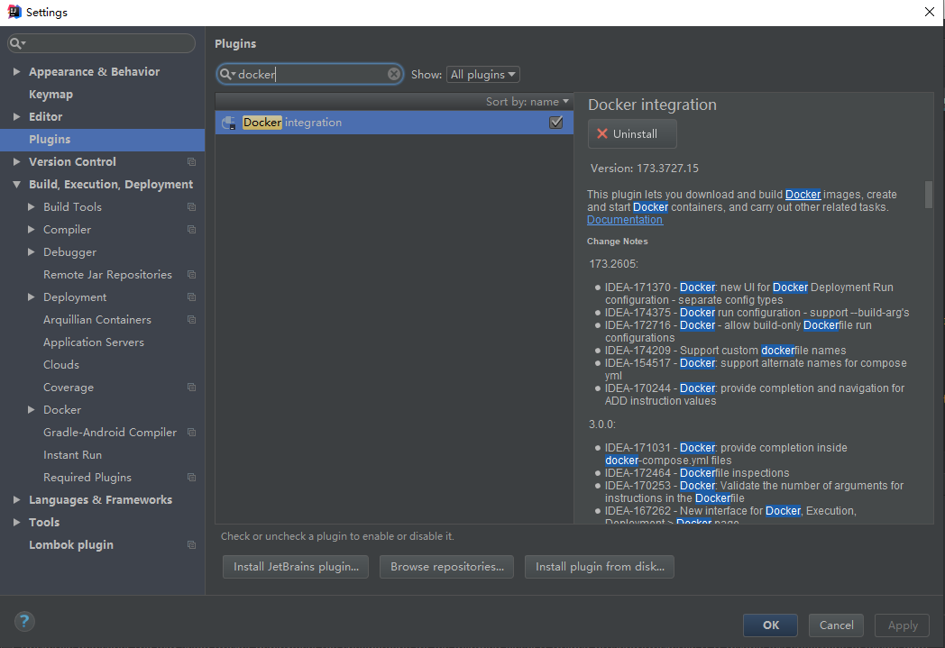Screen dimensions: 945x648
Task: Uncheck the Docker integration plugin checkbox
Action: 557,122
